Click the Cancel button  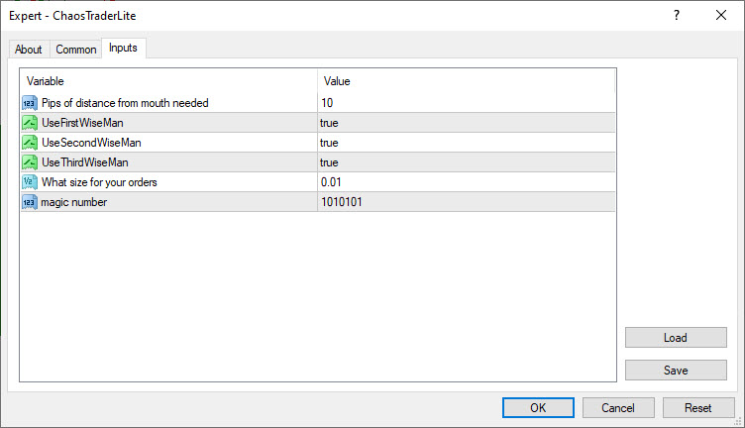tap(618, 407)
